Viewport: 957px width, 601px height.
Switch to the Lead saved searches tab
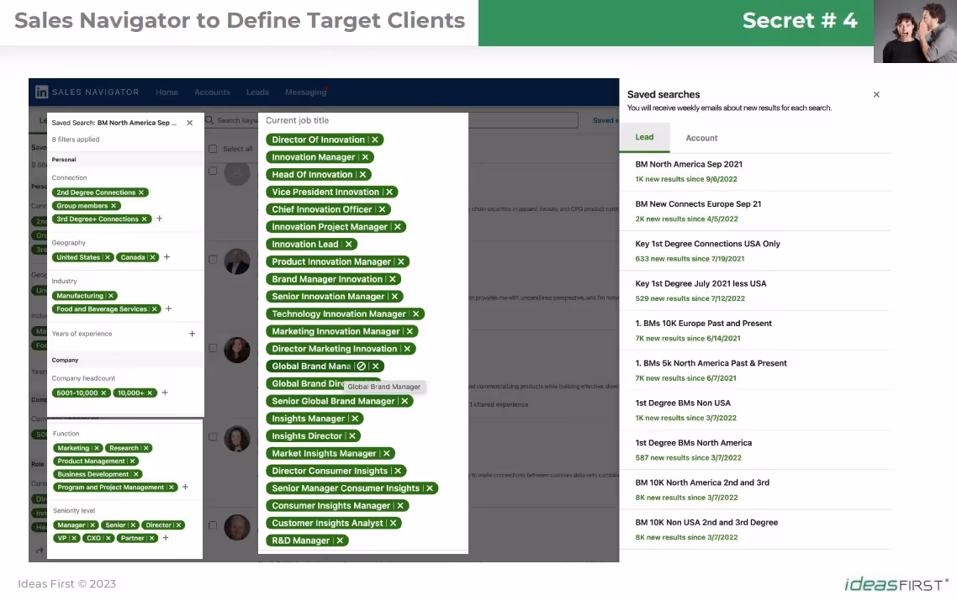[644, 137]
